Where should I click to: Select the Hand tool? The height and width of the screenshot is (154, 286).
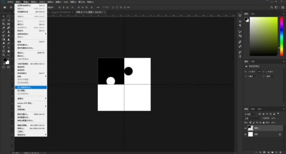[9, 51]
